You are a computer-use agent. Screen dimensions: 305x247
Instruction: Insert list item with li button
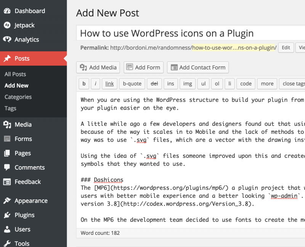tap(230, 83)
